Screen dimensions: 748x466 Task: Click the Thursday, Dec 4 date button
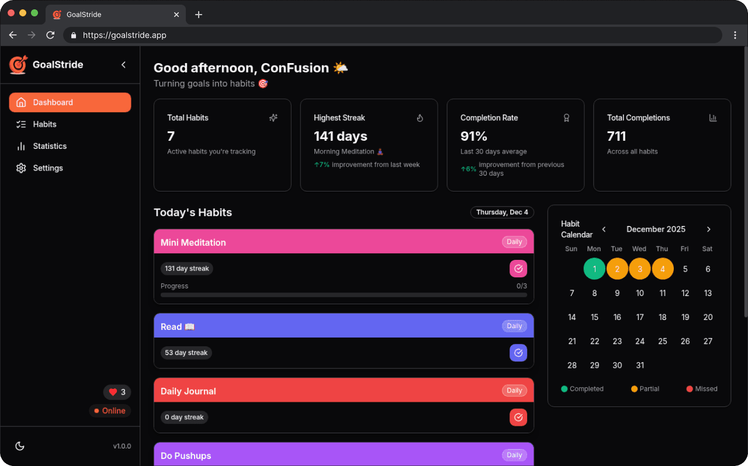point(501,212)
